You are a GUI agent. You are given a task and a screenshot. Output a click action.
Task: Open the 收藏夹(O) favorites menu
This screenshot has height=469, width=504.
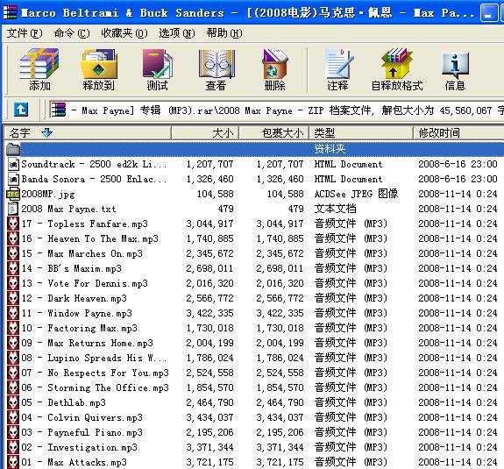coord(124,33)
